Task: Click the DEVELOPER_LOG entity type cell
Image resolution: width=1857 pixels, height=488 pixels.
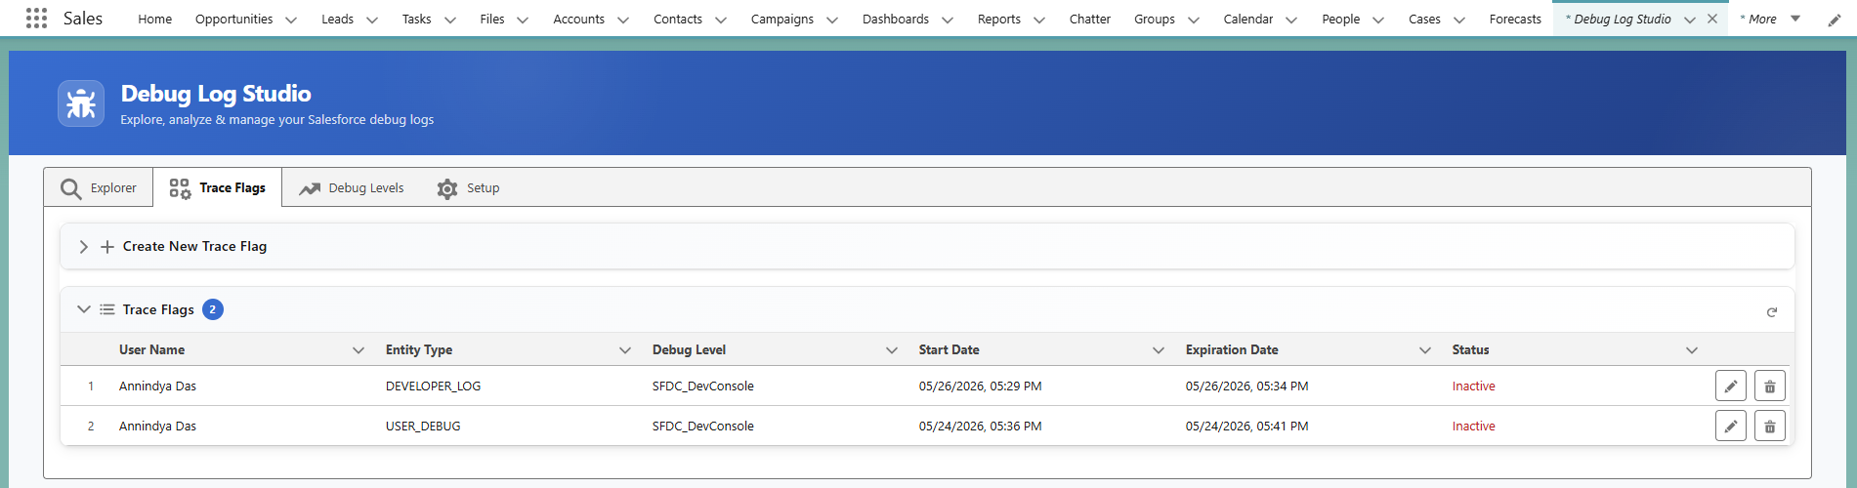Action: click(x=433, y=386)
